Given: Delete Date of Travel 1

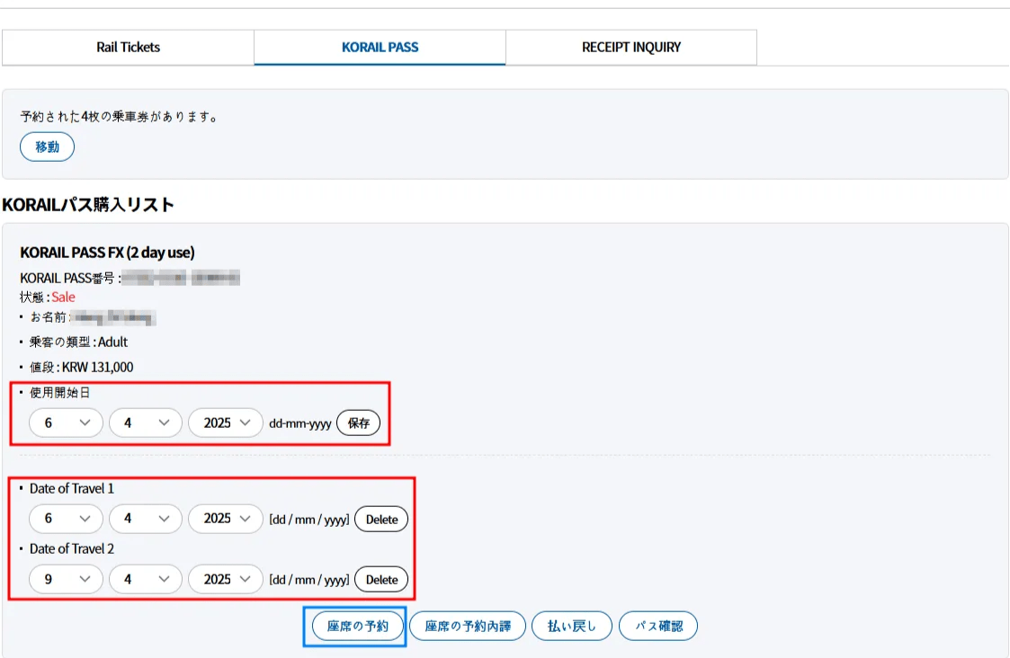Looking at the screenshot, I should coord(381,520).
